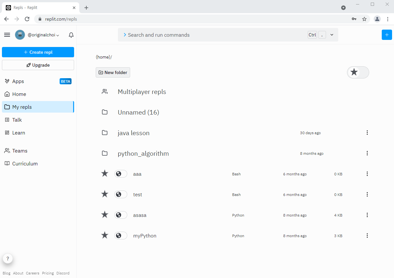
Task: Toggle the starred-only filter switch
Action: (x=358, y=72)
